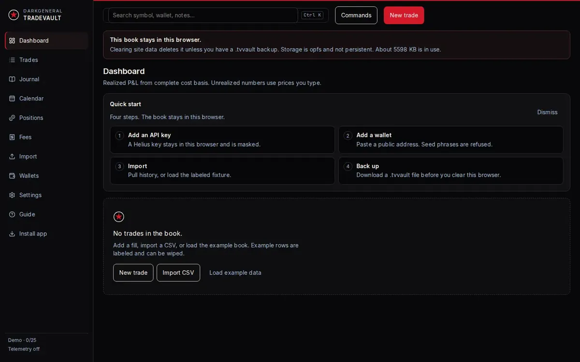Screen dimensions: 580x362
Task: Open the Positions page
Action: 46,118
